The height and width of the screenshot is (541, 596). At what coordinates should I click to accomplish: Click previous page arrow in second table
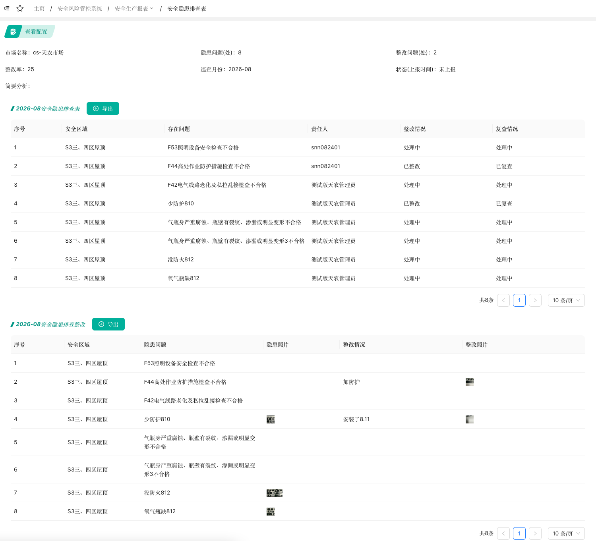click(503, 533)
